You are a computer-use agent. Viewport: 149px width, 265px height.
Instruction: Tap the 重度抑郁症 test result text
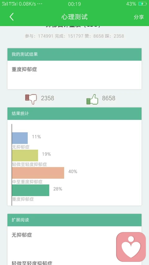click(x=24, y=70)
